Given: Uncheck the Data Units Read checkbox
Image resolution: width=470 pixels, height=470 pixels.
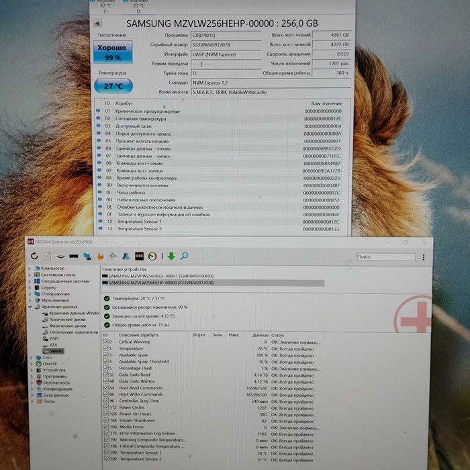Looking at the screenshot, I should pyautogui.click(x=106, y=375).
